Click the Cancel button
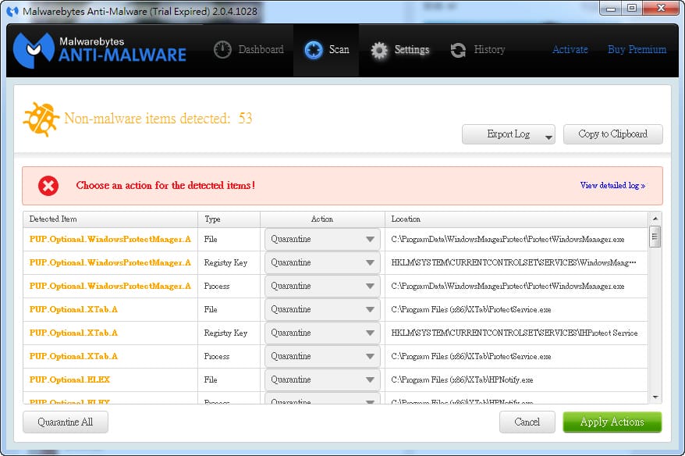The image size is (685, 456). click(x=527, y=422)
